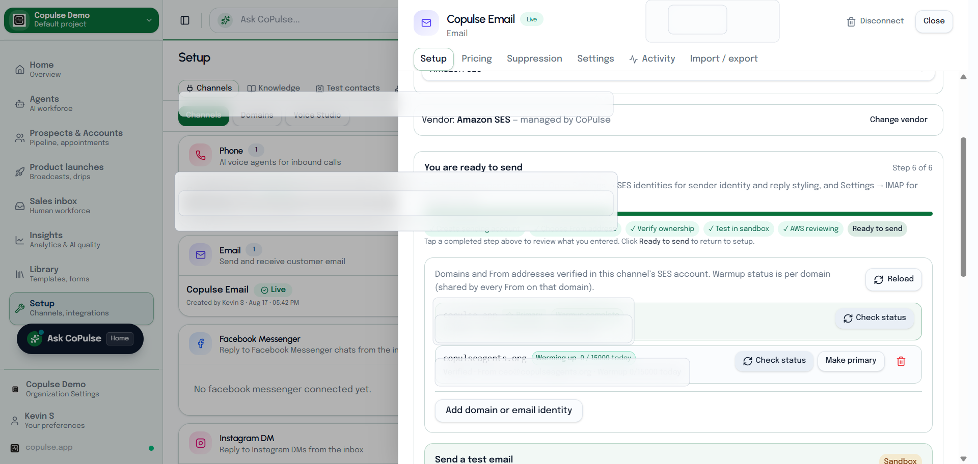This screenshot has height=464, width=978.
Task: Click Change vendor
Action: pyautogui.click(x=899, y=120)
